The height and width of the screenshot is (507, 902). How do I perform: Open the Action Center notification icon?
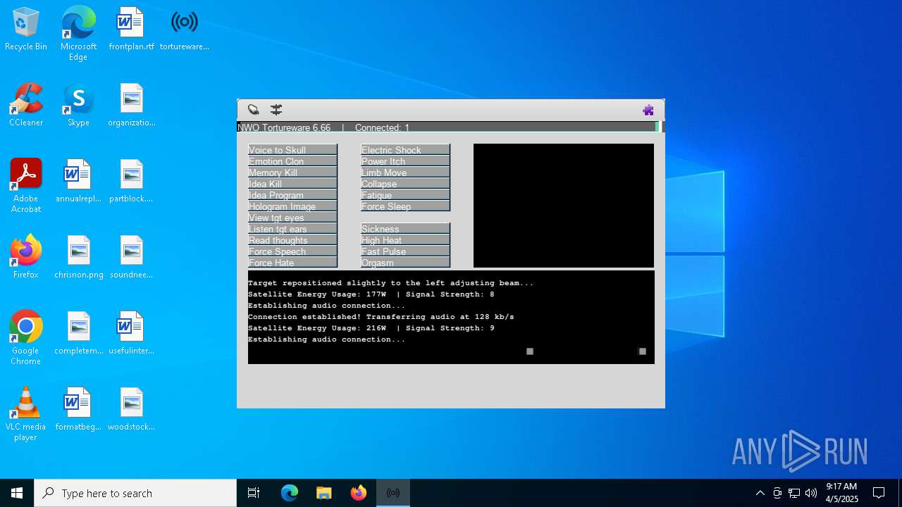click(x=879, y=493)
